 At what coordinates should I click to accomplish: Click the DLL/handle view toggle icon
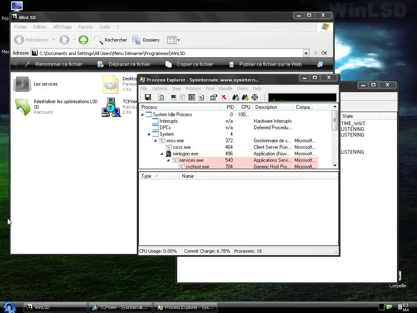pos(201,97)
